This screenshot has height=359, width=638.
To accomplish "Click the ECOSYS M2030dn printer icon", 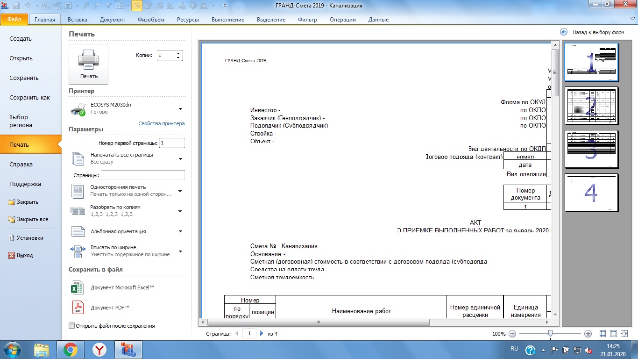I will pyautogui.click(x=78, y=109).
